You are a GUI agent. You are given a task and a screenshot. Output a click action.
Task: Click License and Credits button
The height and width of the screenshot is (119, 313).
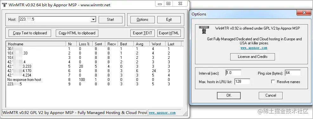point(252,57)
